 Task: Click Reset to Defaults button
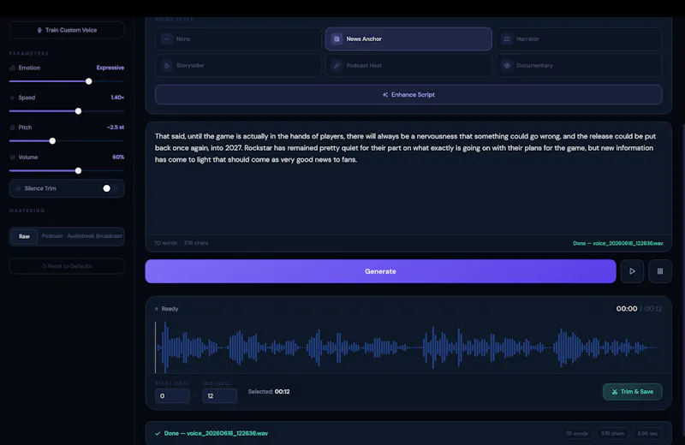pyautogui.click(x=67, y=266)
